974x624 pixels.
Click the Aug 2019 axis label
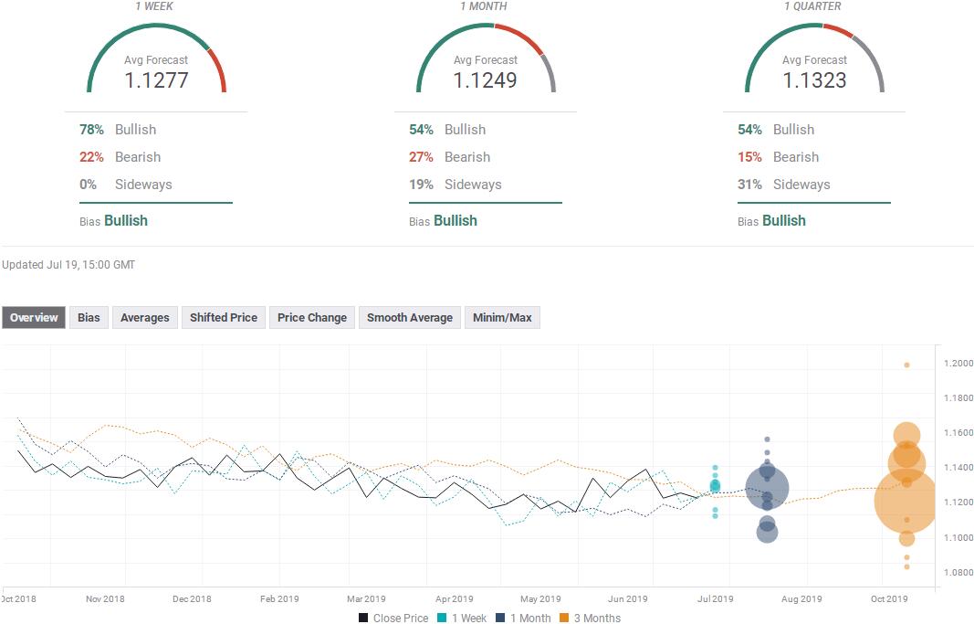801,599
